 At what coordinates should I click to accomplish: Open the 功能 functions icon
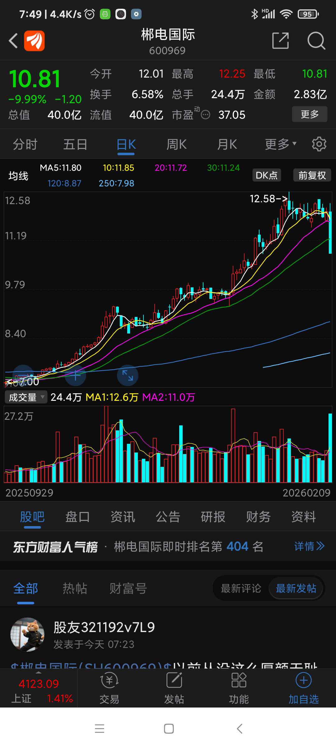(239, 688)
